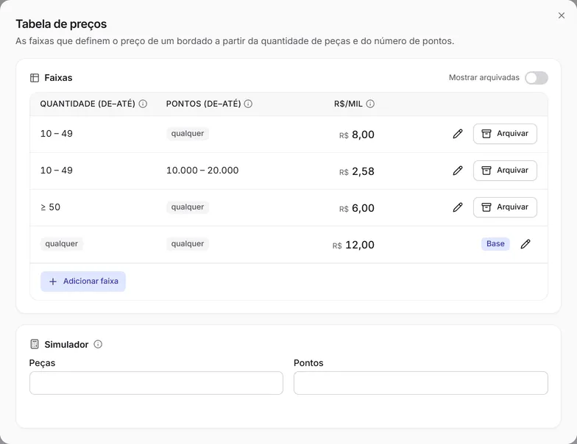Focus the Peças input field
The height and width of the screenshot is (444, 577).
tap(156, 383)
